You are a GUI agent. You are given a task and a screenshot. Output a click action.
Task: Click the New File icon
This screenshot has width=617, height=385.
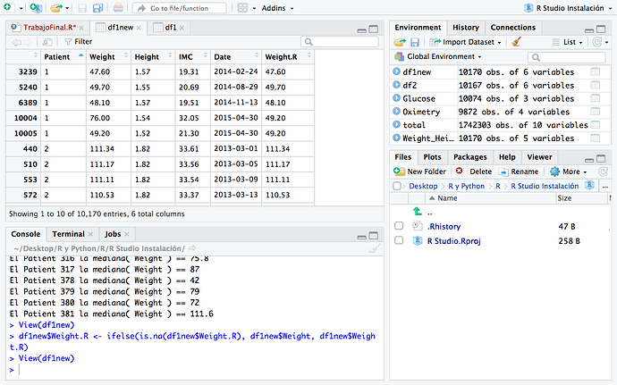pos(7,7)
